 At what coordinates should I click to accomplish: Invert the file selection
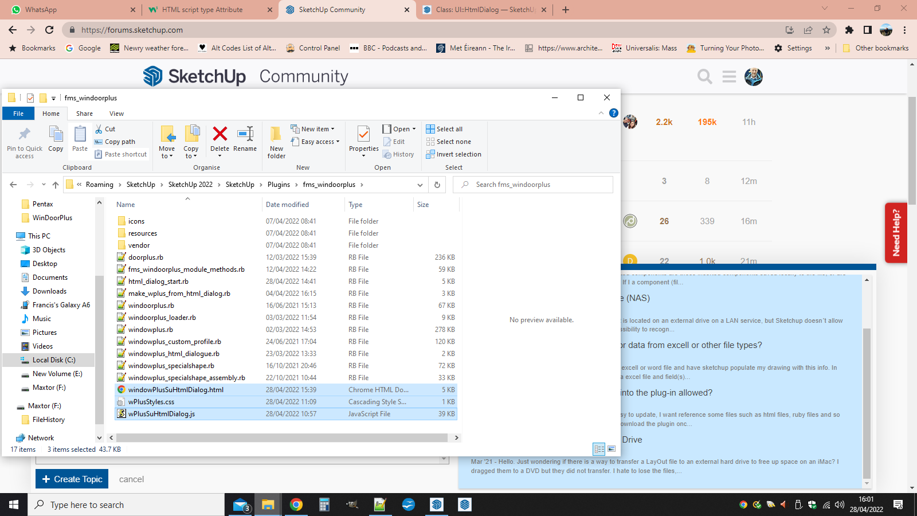pos(454,154)
